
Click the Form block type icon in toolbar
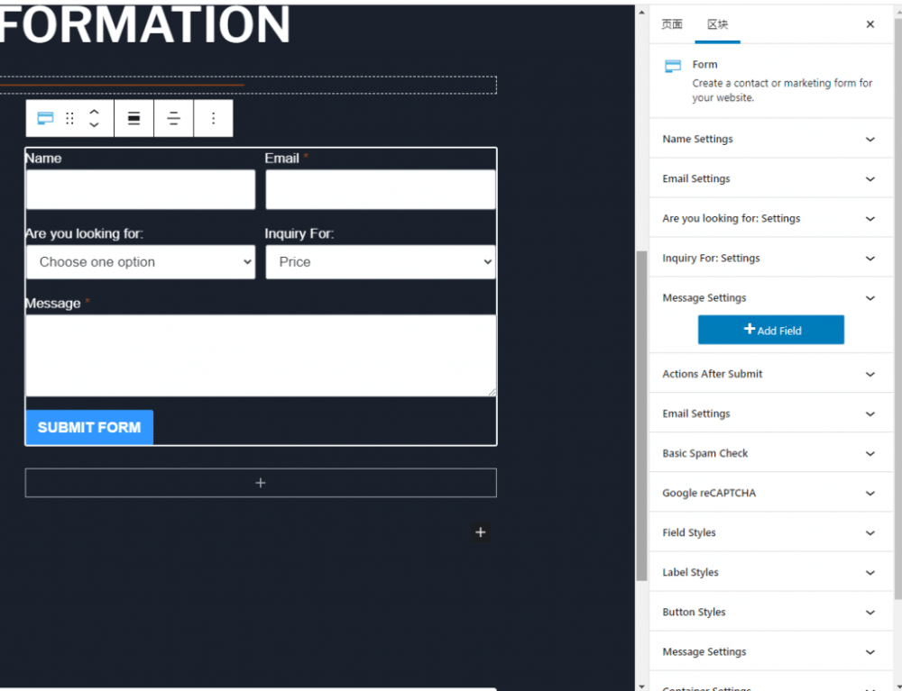click(x=45, y=119)
